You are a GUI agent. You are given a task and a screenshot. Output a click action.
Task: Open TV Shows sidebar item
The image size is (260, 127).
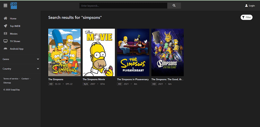15,41
